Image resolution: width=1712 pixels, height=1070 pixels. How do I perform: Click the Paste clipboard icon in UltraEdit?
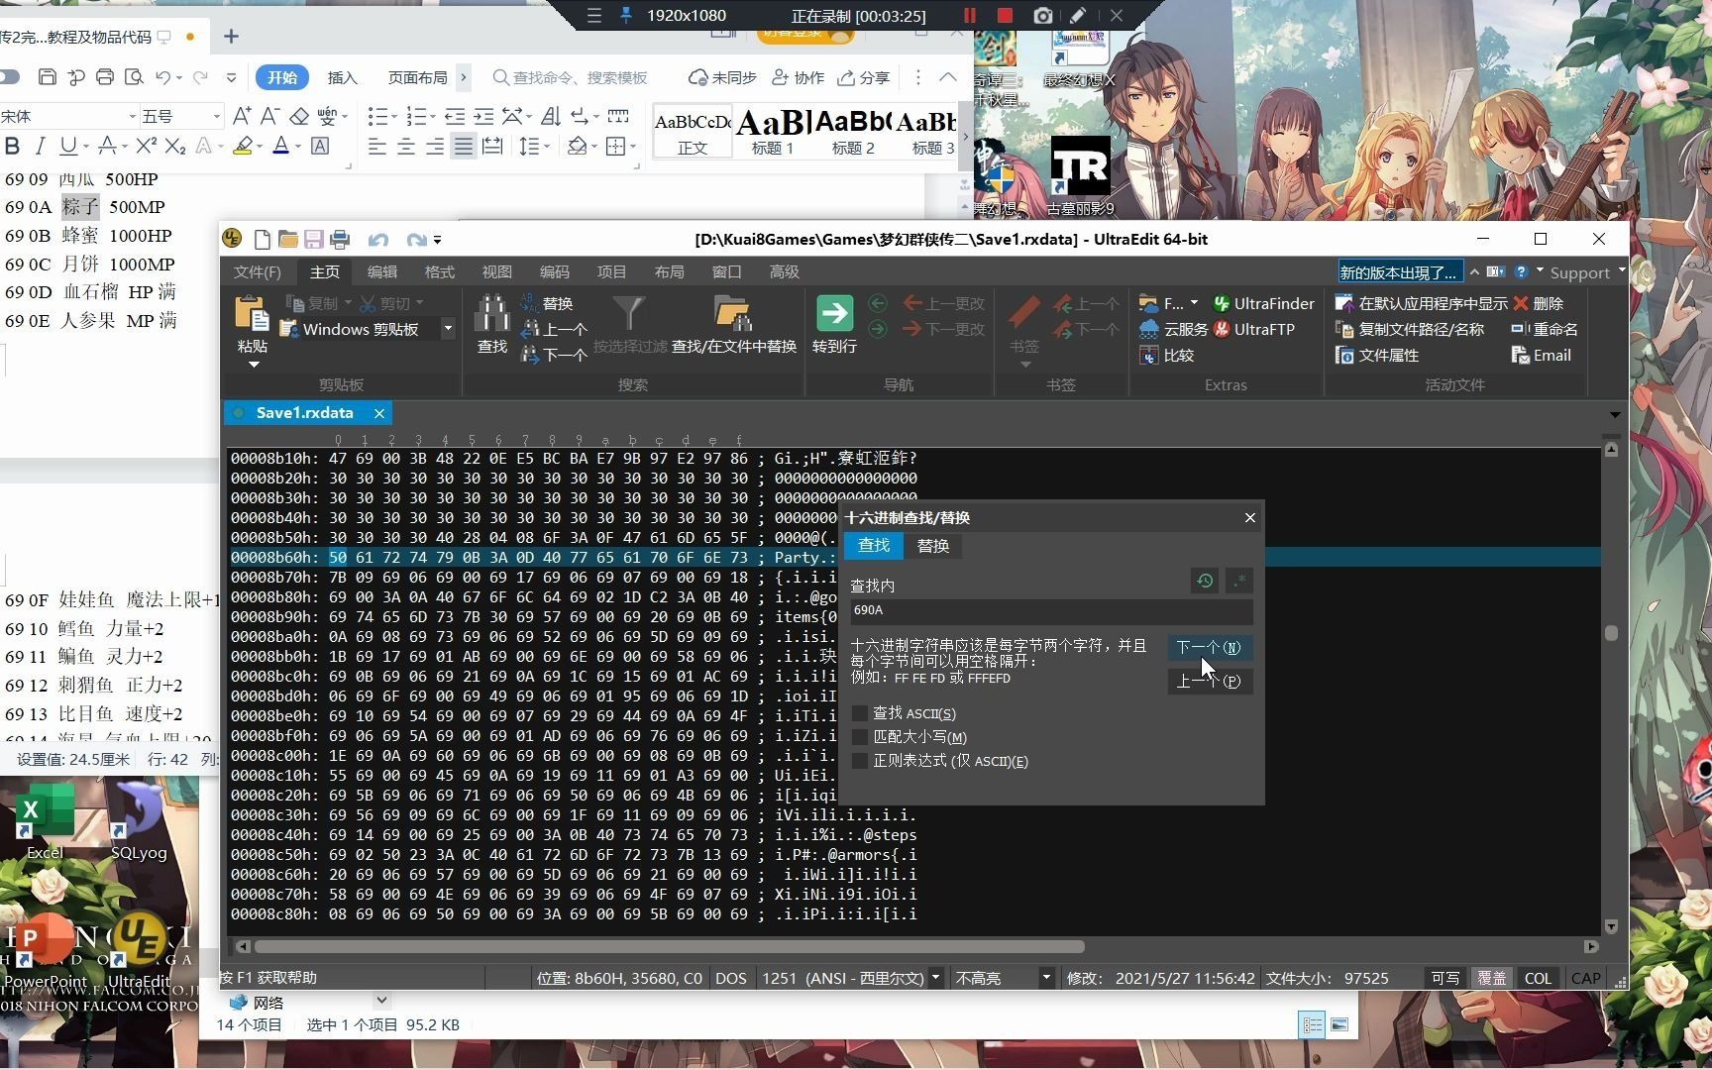click(252, 313)
